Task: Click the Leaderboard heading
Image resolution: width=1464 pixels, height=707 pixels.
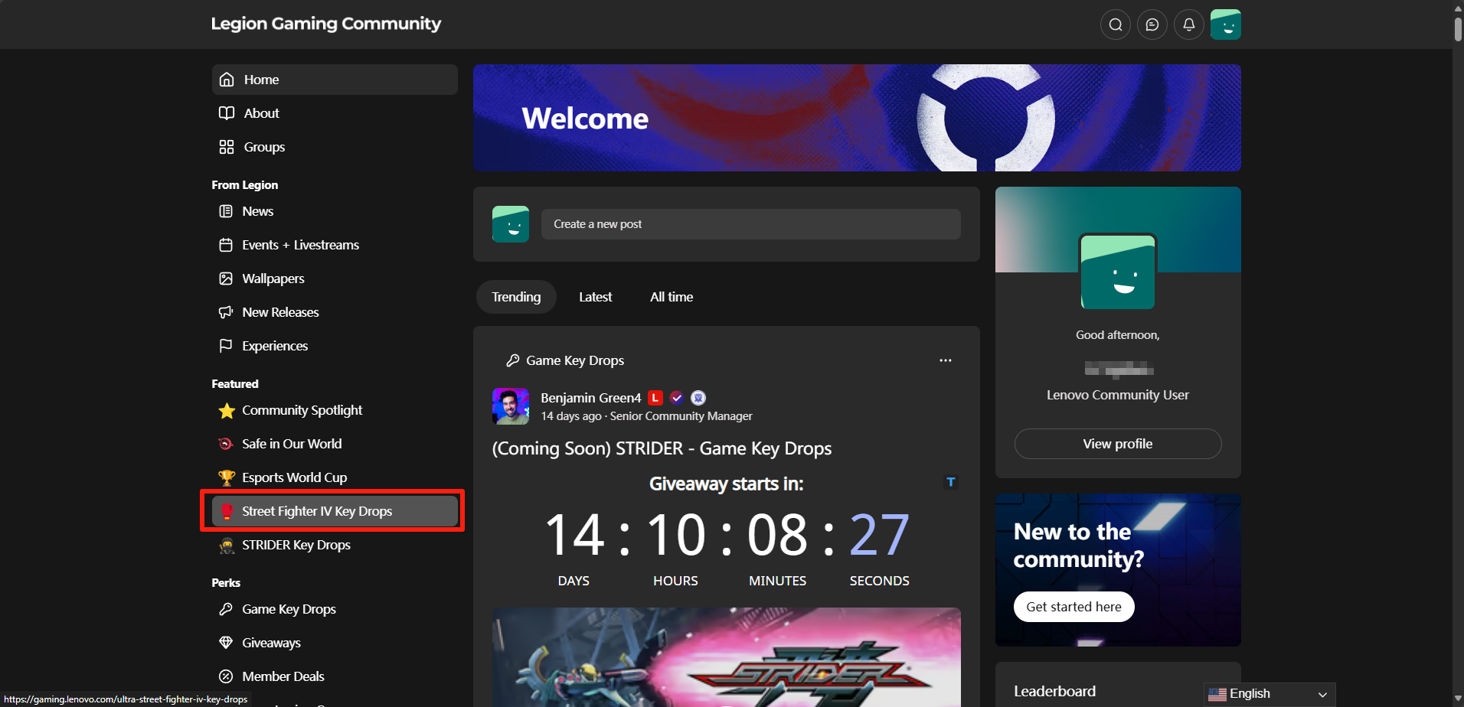Action: click(x=1055, y=691)
